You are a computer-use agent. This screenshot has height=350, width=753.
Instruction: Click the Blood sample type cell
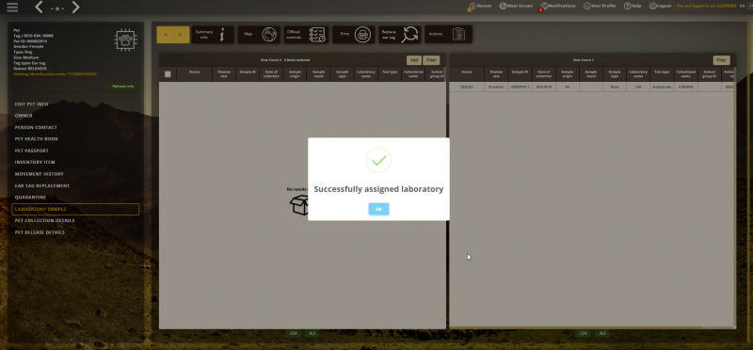tap(615, 87)
